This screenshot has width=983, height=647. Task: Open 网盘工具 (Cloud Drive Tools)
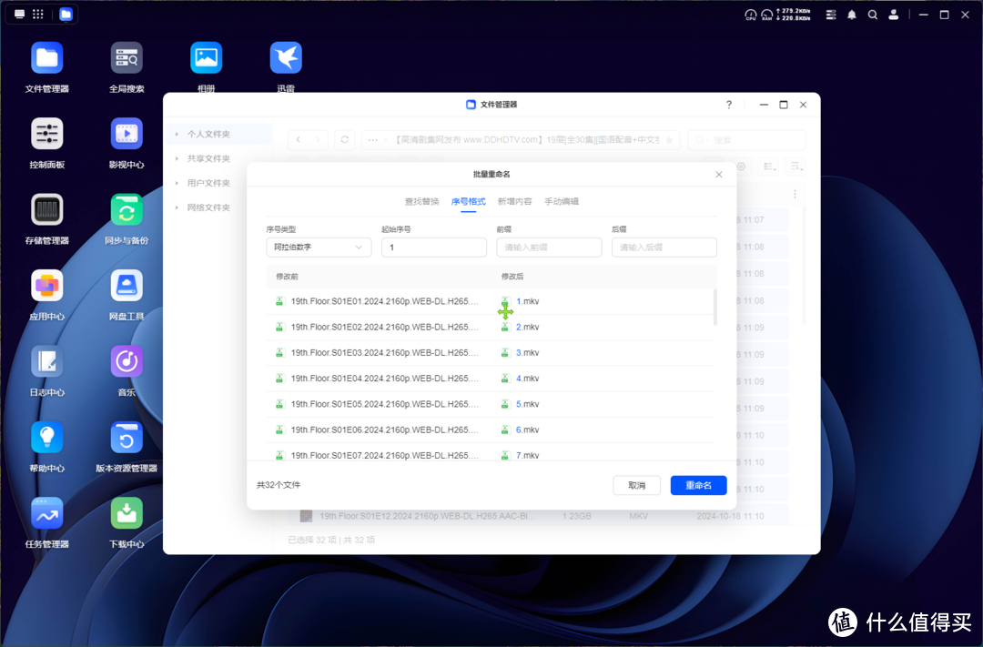[126, 285]
